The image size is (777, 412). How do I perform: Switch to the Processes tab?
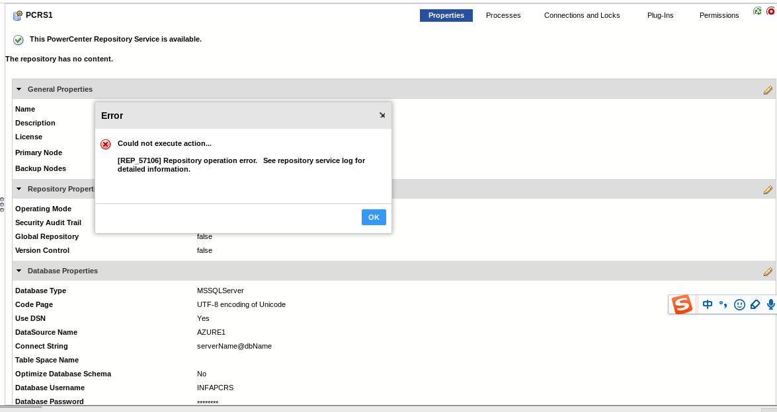pyautogui.click(x=503, y=15)
